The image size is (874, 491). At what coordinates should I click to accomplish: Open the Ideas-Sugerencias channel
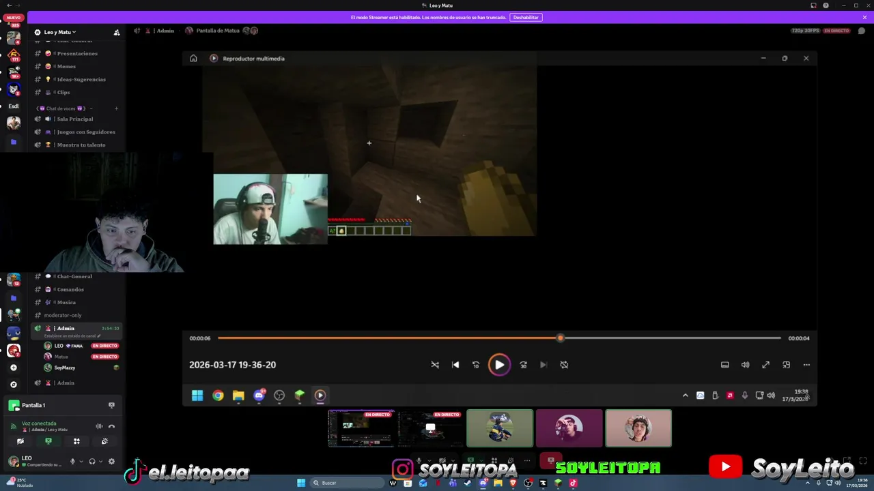(x=77, y=79)
